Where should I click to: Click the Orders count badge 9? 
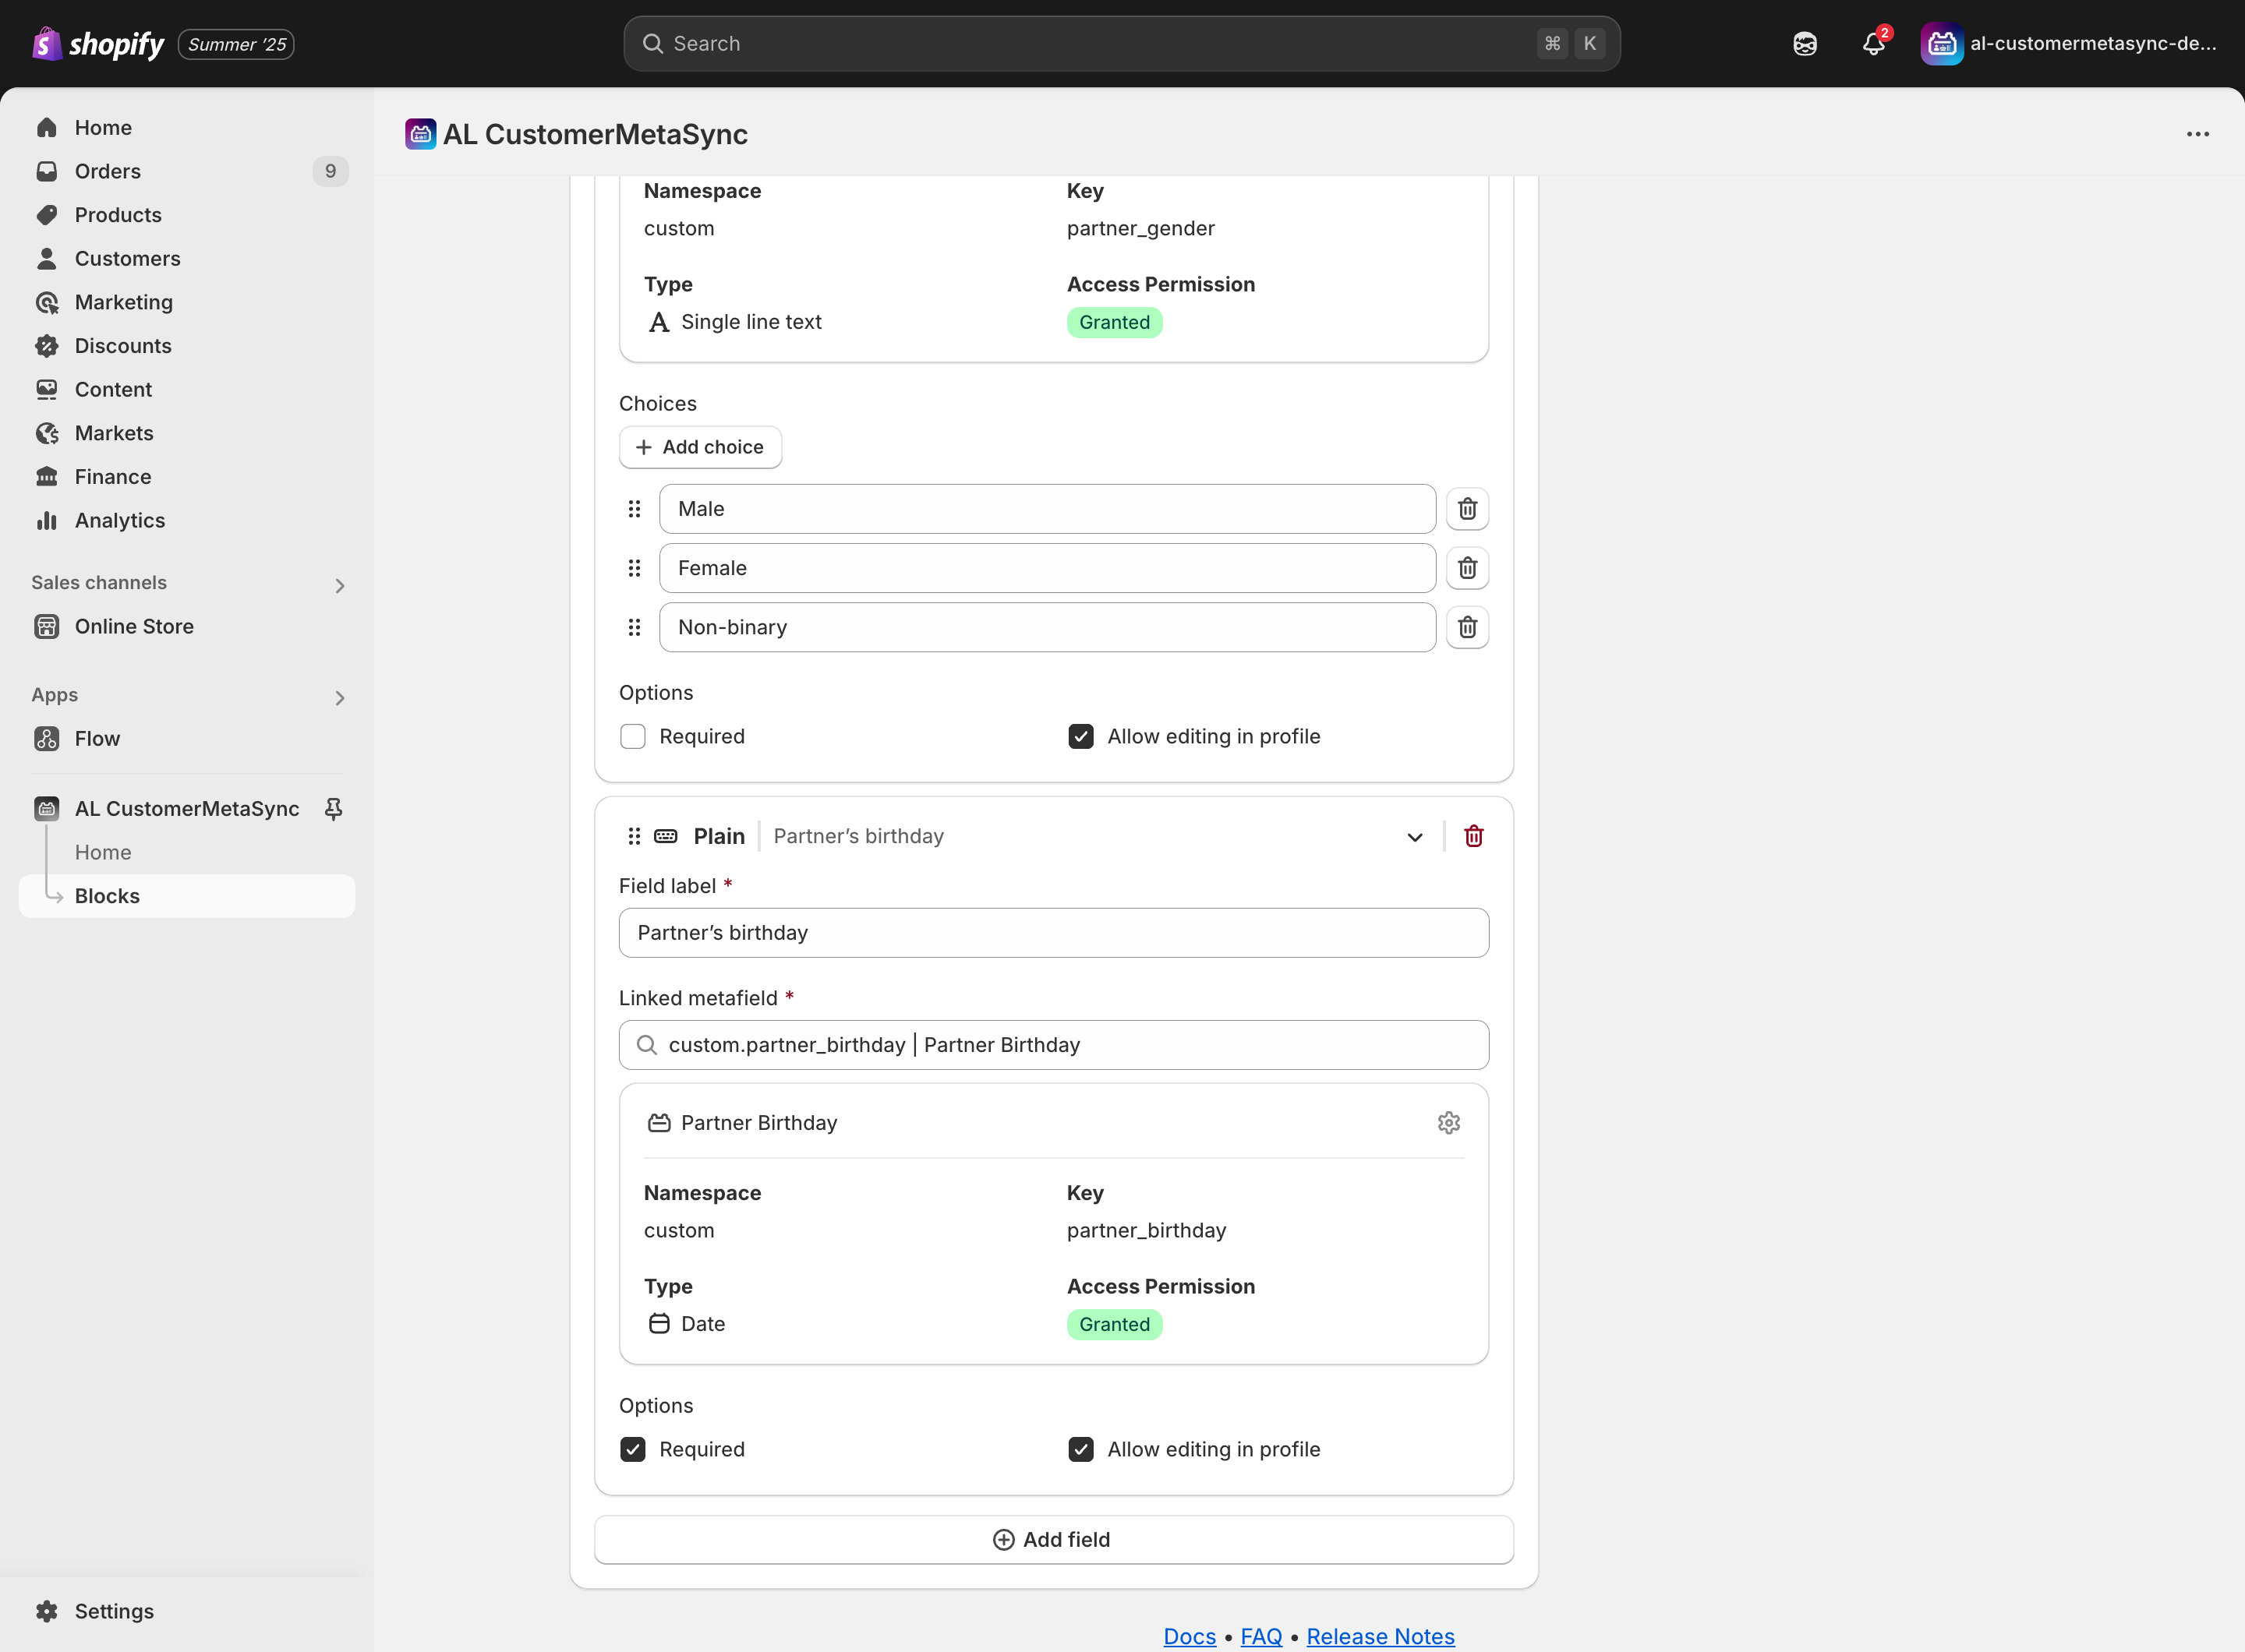point(331,171)
